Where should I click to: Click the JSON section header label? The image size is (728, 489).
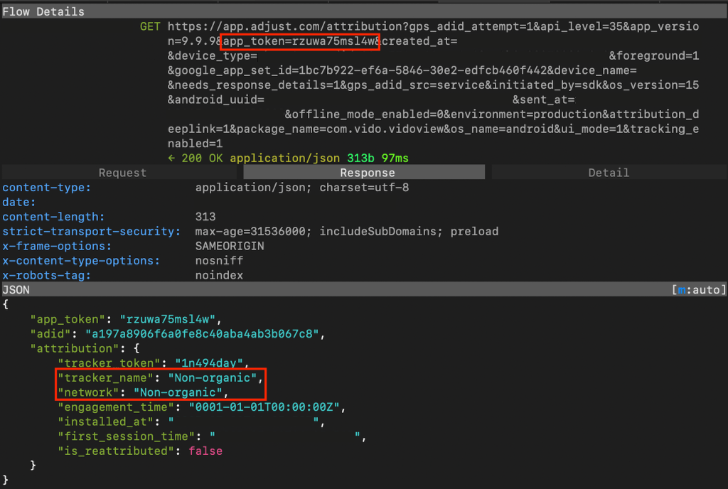pyautogui.click(x=16, y=290)
